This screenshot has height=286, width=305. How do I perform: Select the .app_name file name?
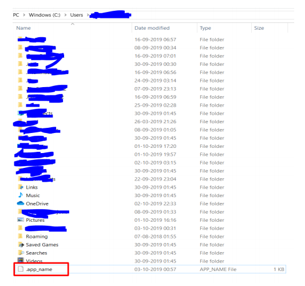point(39,269)
